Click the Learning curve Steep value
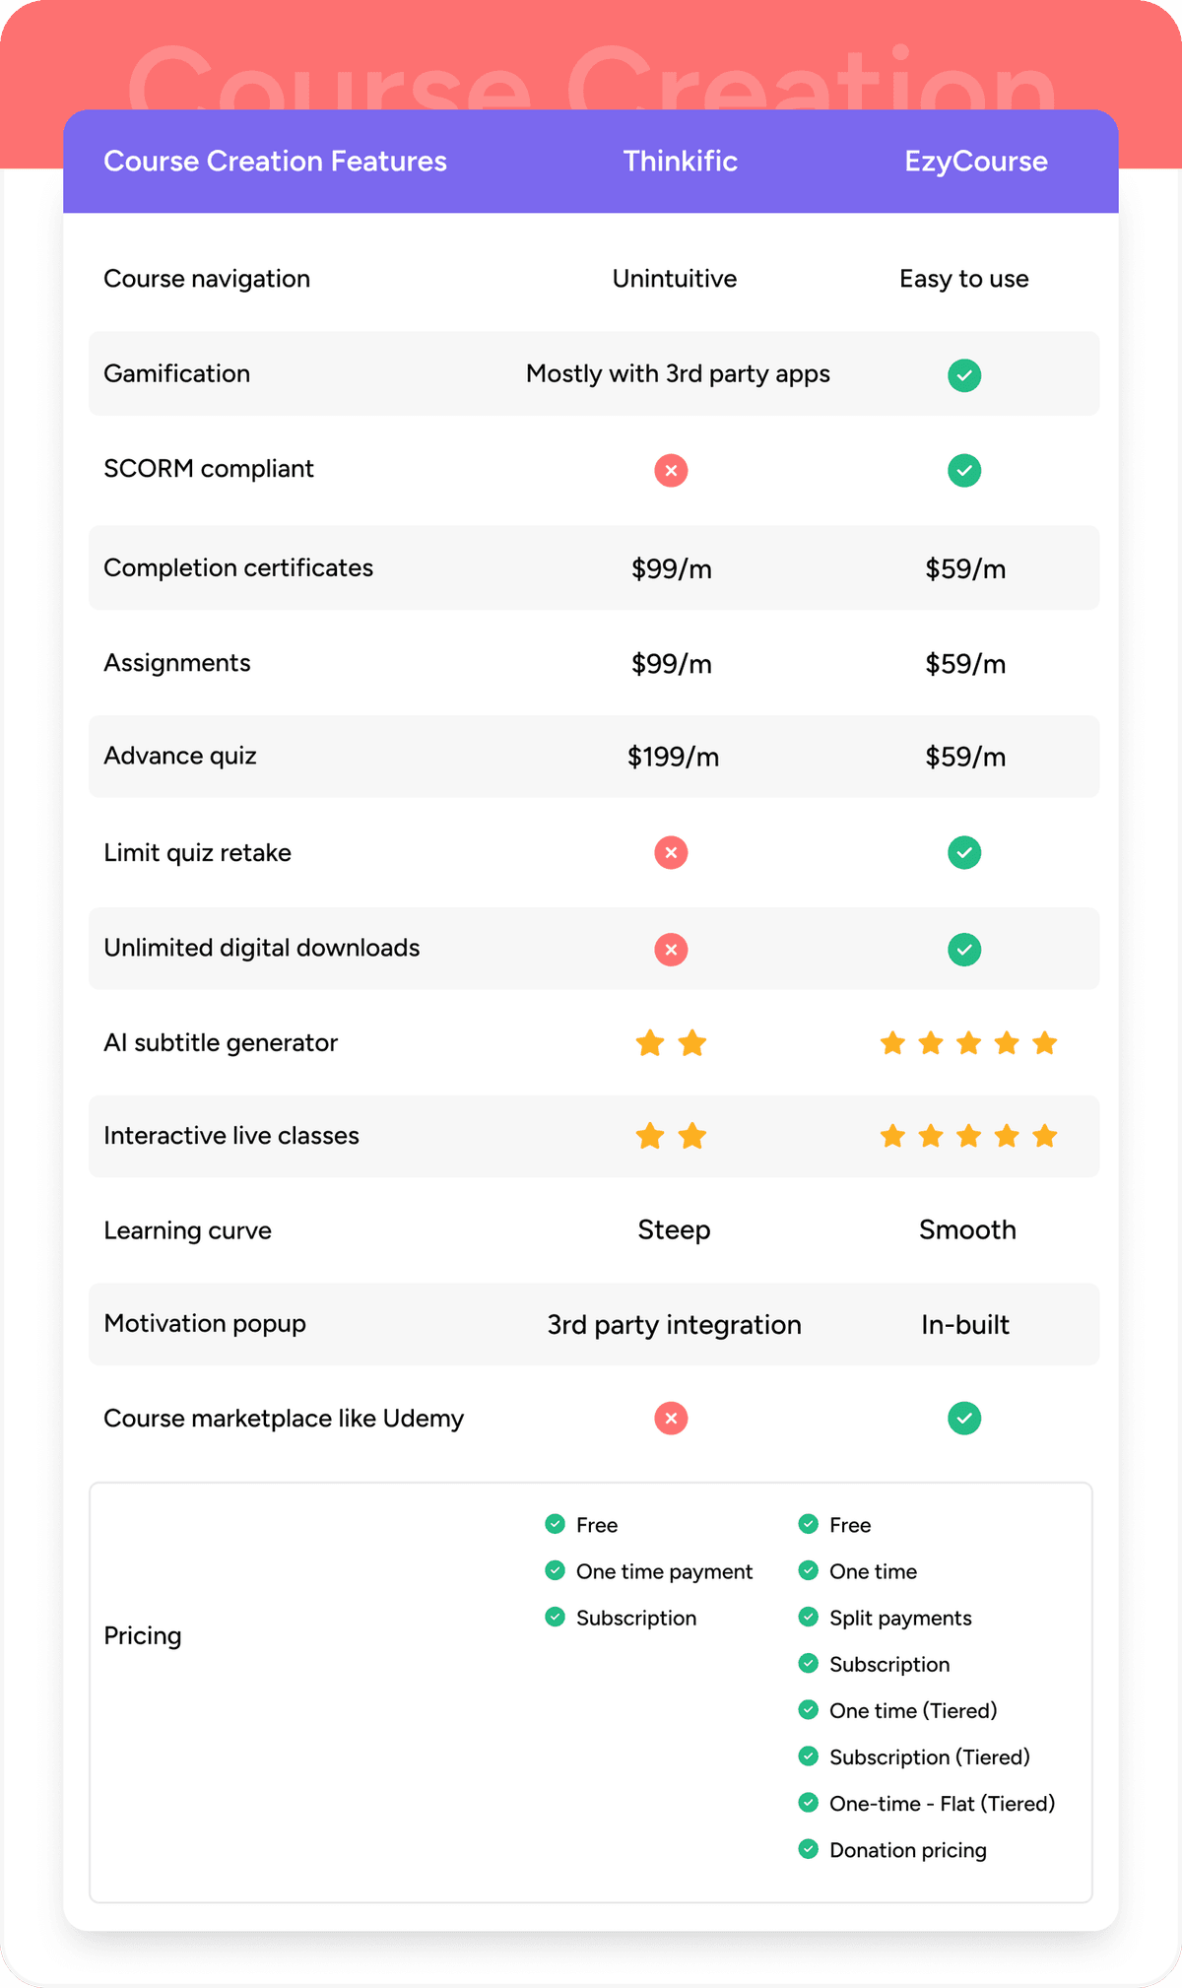Image resolution: width=1182 pixels, height=1988 pixels. 674,1230
